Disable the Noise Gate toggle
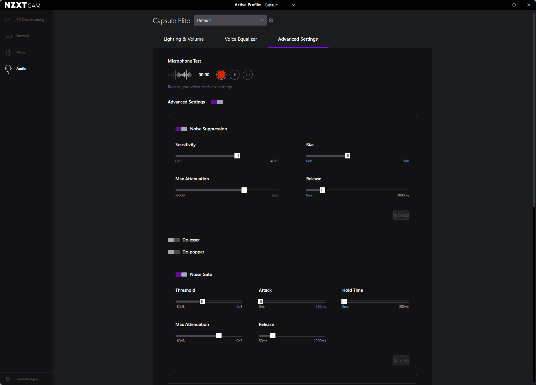Image resolution: width=536 pixels, height=385 pixels. pos(181,274)
